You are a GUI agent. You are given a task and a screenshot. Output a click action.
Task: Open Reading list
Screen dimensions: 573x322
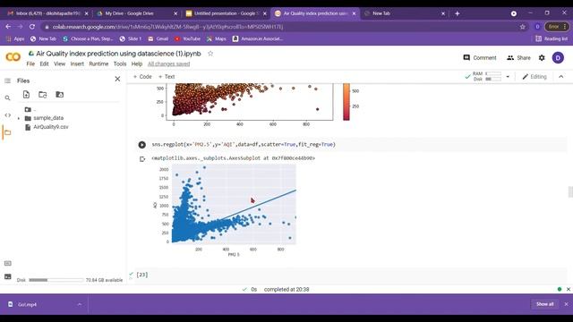552,38
